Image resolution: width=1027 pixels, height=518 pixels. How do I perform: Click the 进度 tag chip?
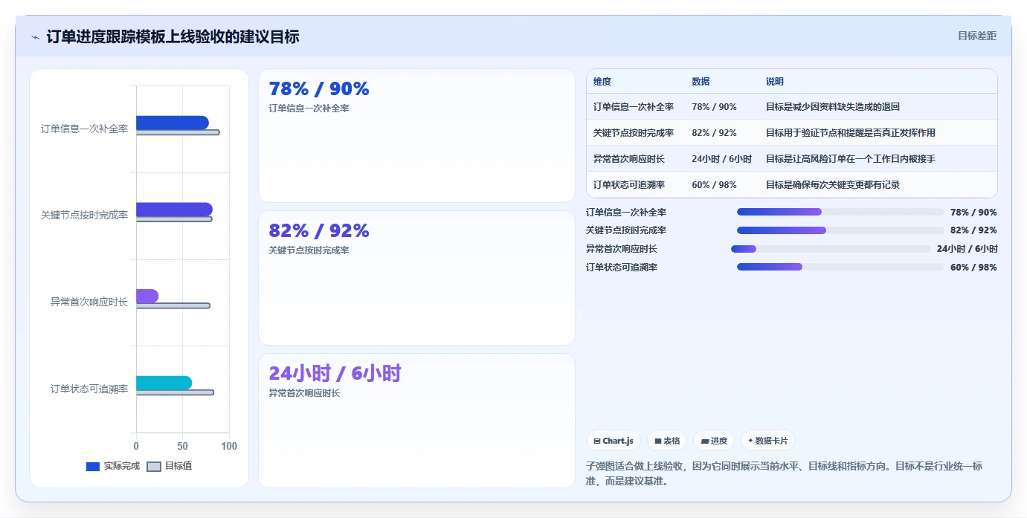coord(714,441)
